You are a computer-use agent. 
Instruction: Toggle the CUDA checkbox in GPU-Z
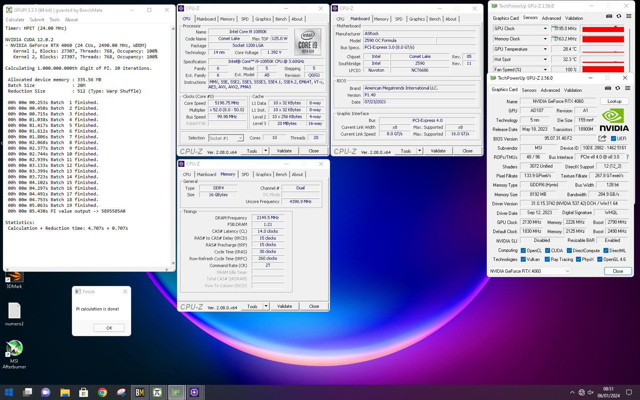coord(547,251)
